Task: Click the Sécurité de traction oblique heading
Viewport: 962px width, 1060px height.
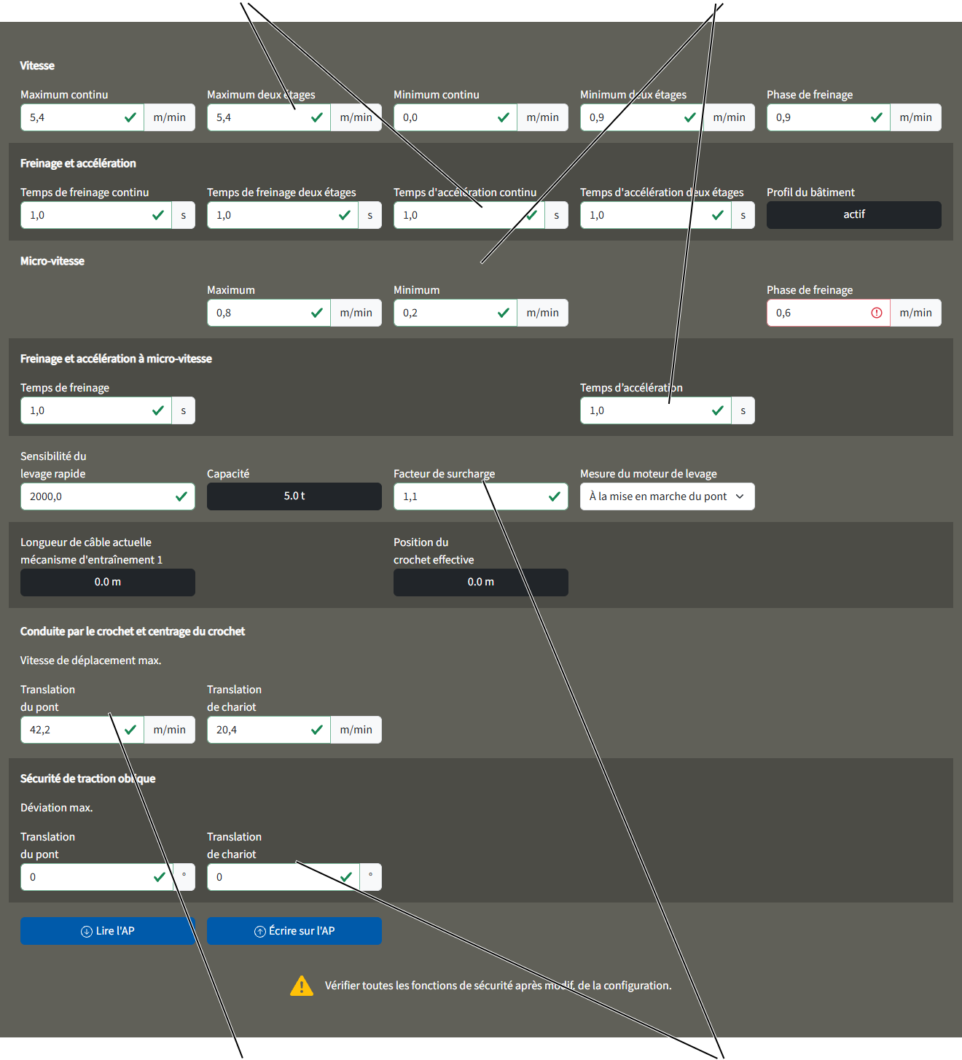Action: tap(87, 779)
